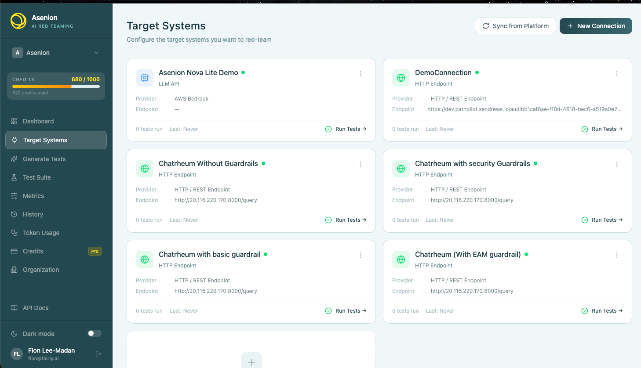The width and height of the screenshot is (641, 368).
Task: Click the globe icon of DemoConnection
Action: coord(401,78)
